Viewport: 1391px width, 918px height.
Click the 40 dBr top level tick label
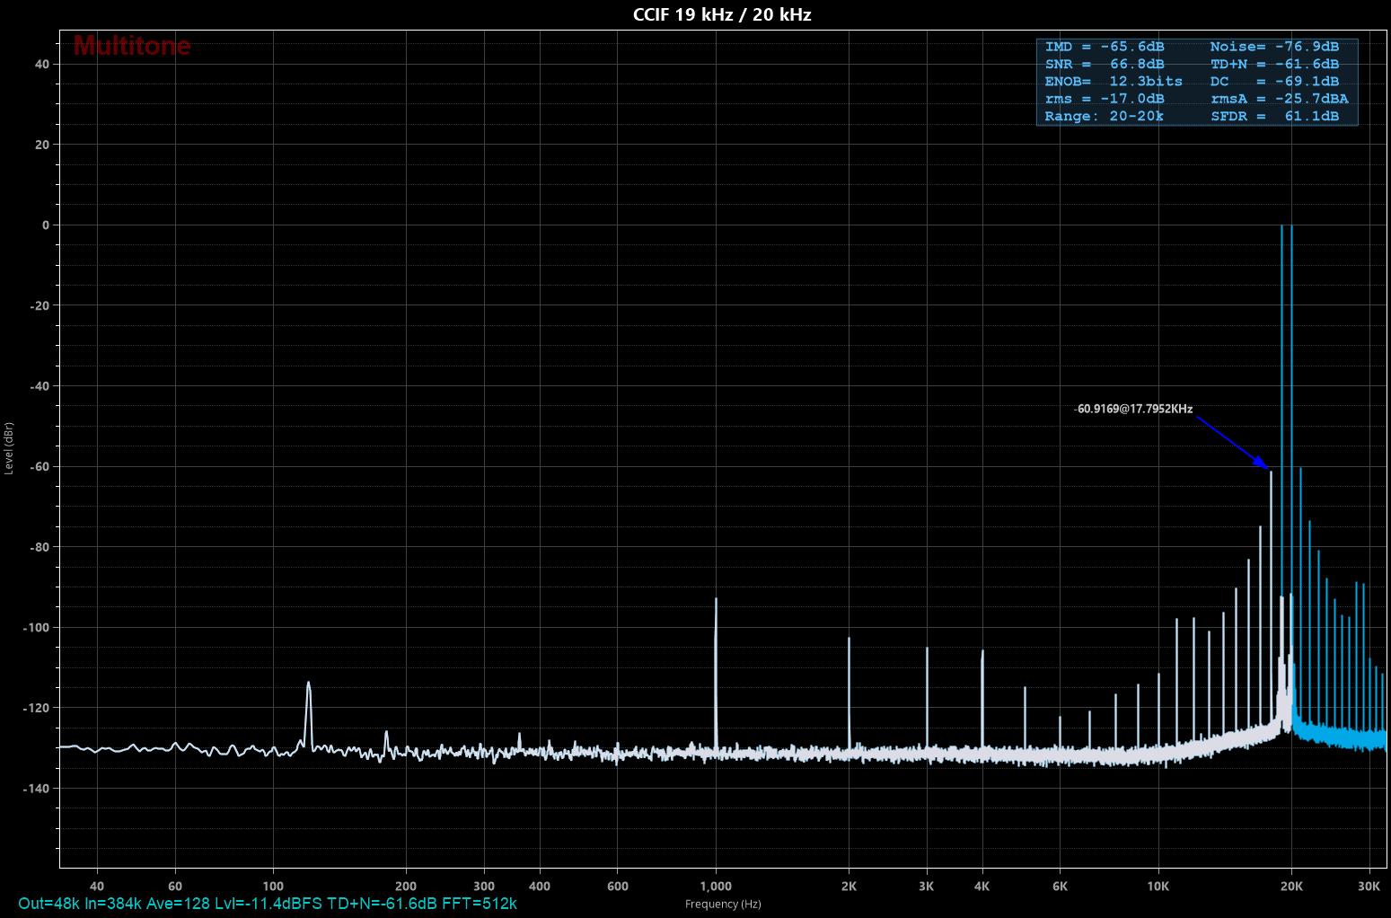pyautogui.click(x=43, y=64)
